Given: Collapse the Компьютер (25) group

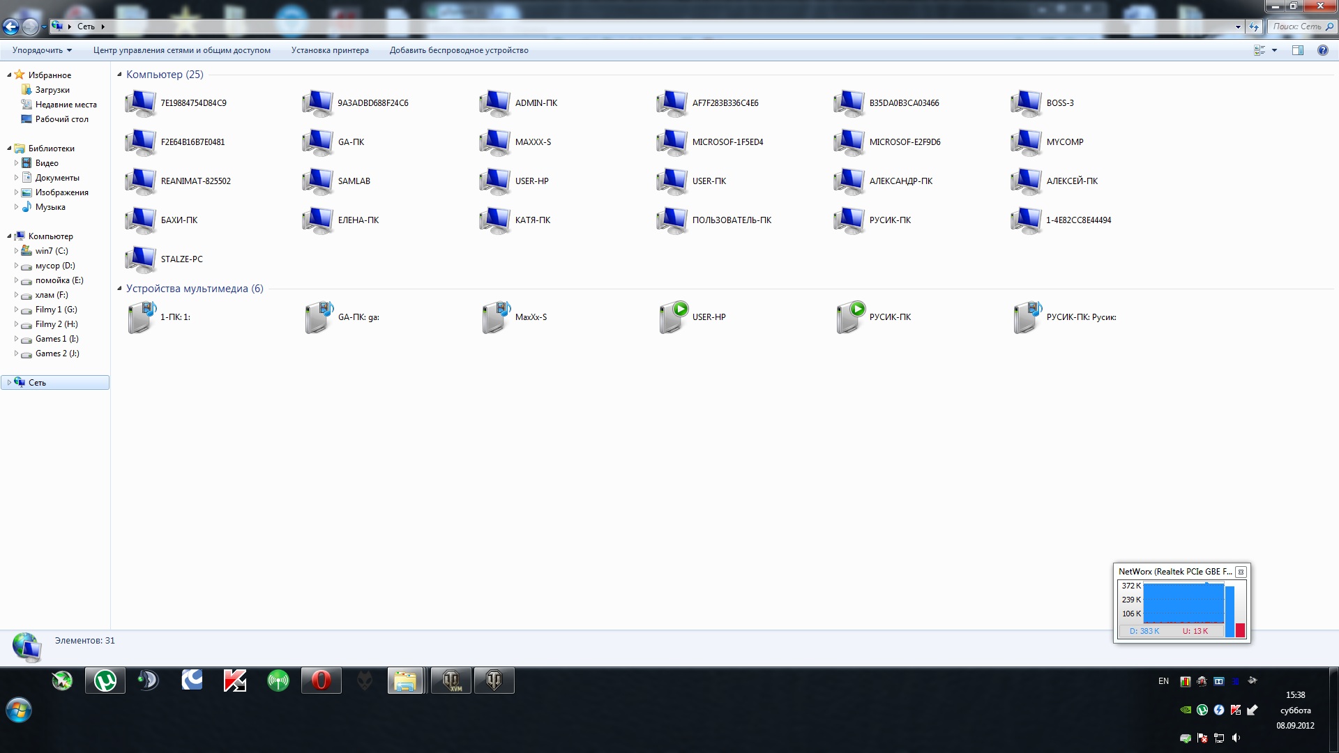Looking at the screenshot, I should coord(119,75).
